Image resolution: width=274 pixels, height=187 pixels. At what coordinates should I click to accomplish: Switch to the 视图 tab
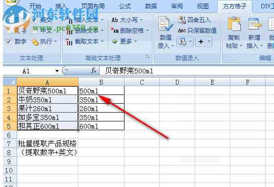pyautogui.click(x=203, y=6)
